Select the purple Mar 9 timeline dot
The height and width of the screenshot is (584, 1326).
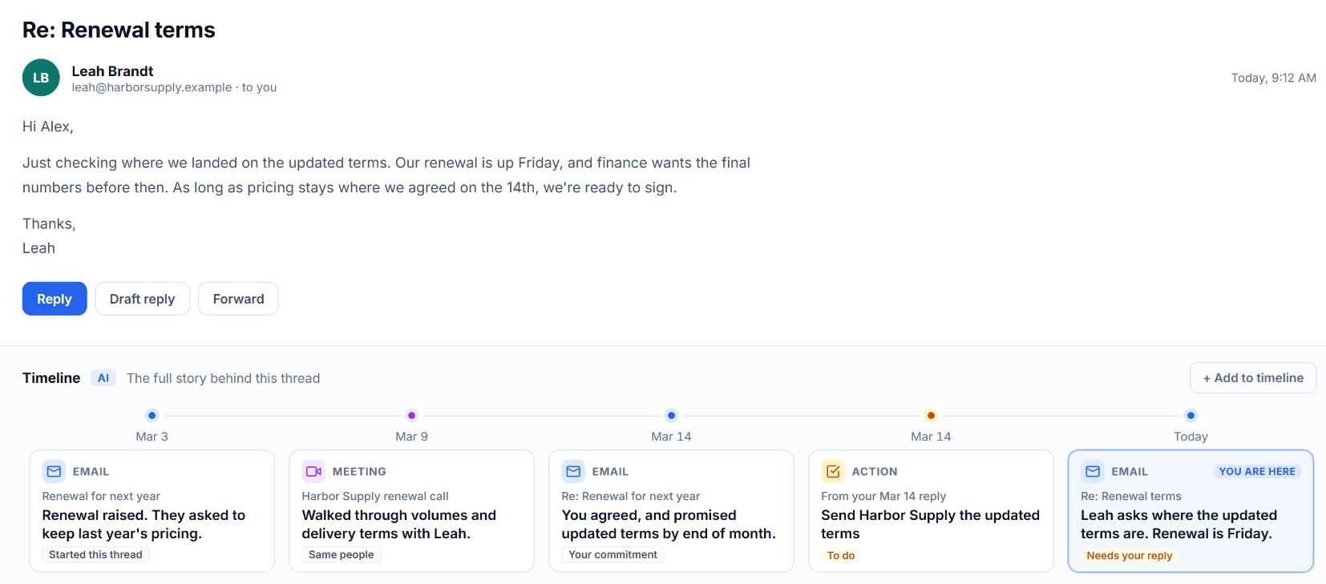(412, 415)
